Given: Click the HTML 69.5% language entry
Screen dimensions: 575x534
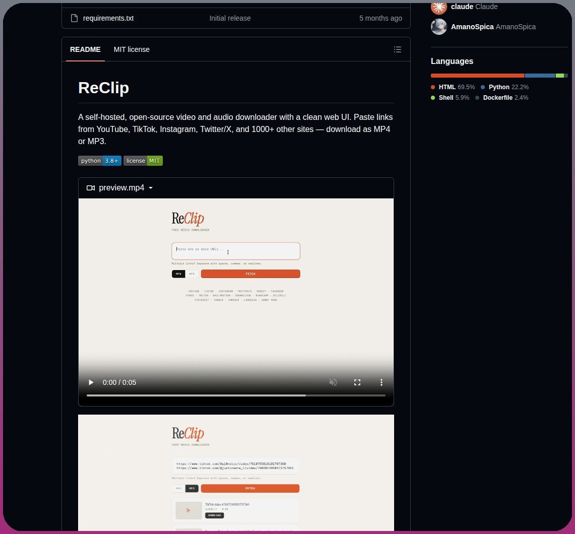Looking at the screenshot, I should click(453, 87).
